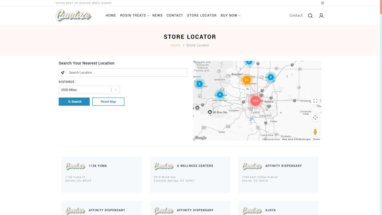Open Store Locator in navigation bar
Image resolution: width=382 pixels, height=215 pixels.
pyautogui.click(x=202, y=15)
